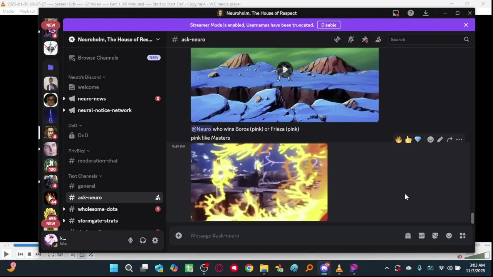Image resolution: width=493 pixels, height=277 pixels.
Task: Open User Settings gear
Action: coord(155,240)
